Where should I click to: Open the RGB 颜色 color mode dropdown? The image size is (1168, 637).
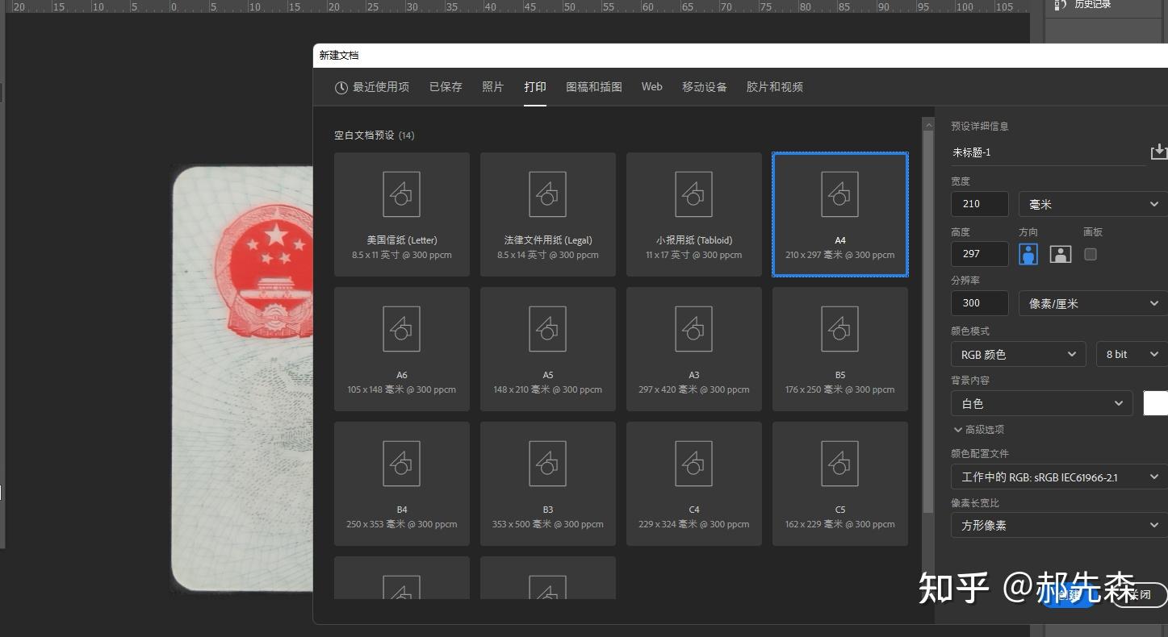coord(1018,353)
